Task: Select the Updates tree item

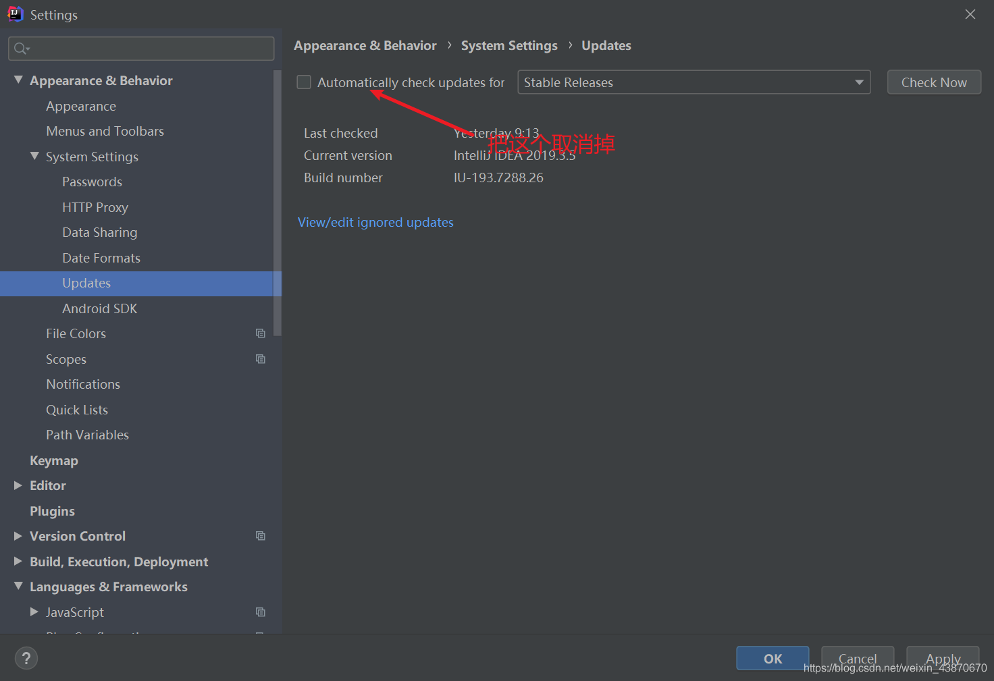Action: [140, 283]
